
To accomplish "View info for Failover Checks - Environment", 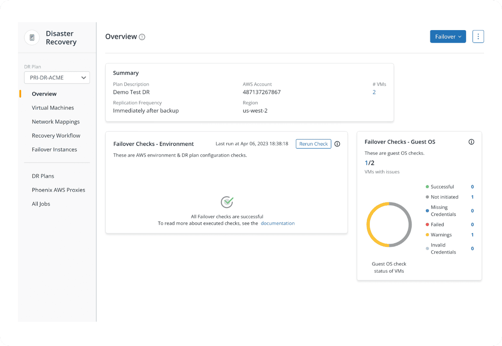I will [337, 144].
